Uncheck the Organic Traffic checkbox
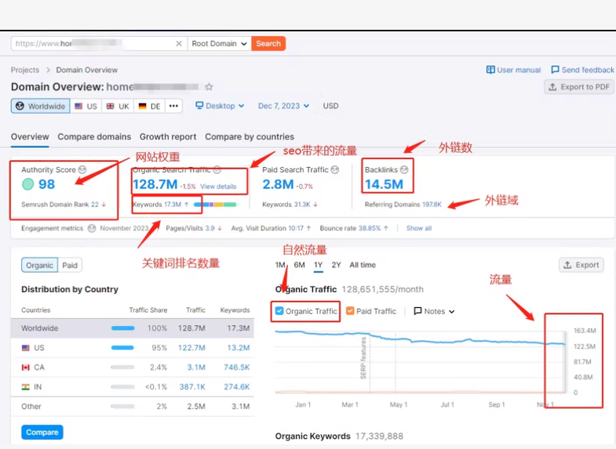616x449 pixels. (x=279, y=311)
